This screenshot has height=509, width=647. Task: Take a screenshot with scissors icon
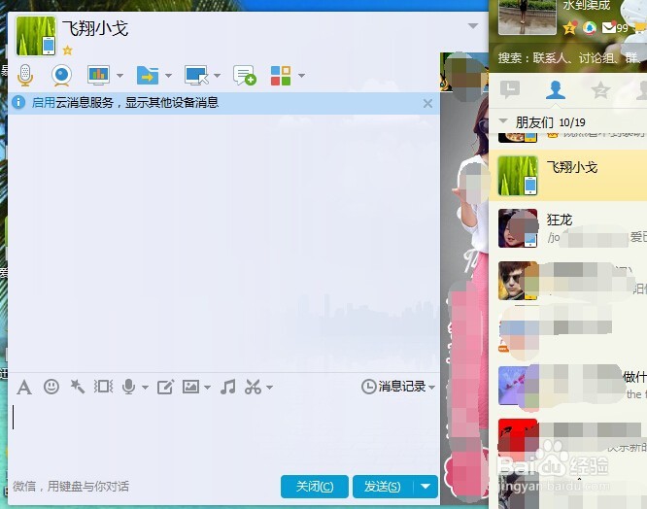[x=253, y=387]
